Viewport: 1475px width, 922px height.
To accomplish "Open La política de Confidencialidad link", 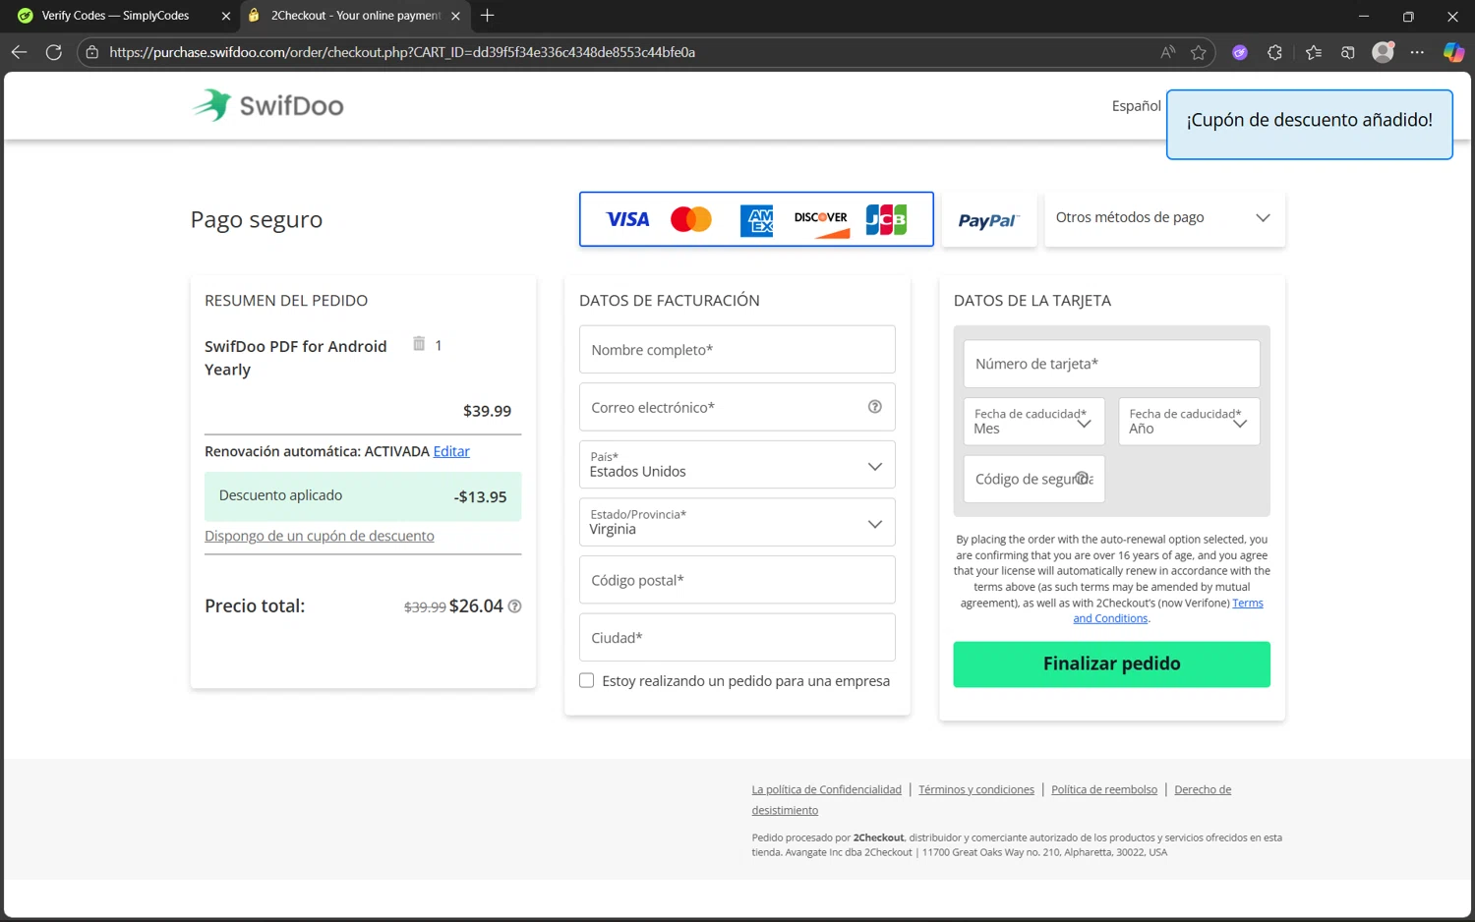I will [826, 789].
